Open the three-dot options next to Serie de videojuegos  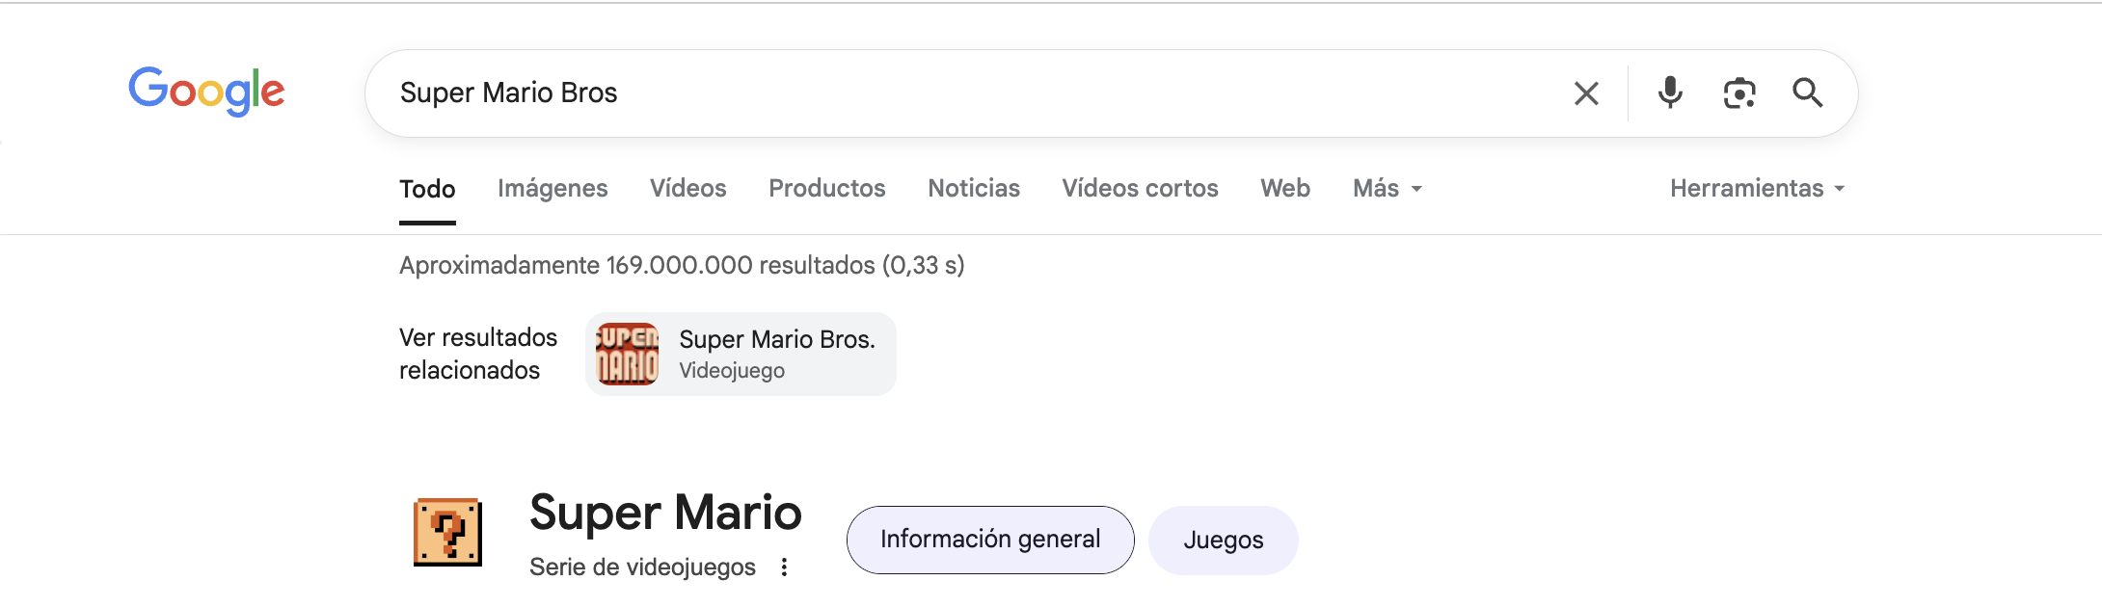(x=785, y=567)
